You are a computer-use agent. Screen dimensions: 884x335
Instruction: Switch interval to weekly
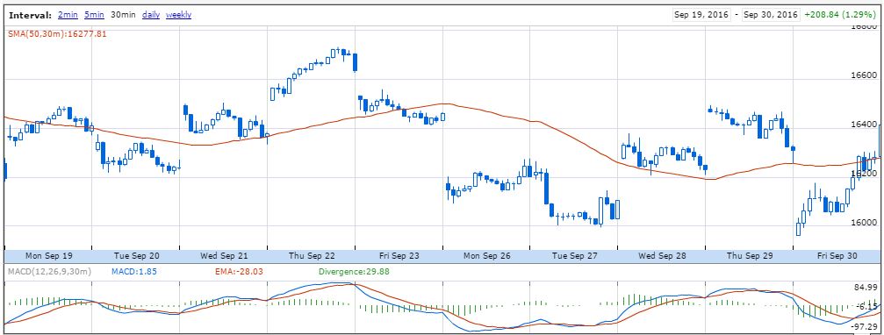[179, 15]
